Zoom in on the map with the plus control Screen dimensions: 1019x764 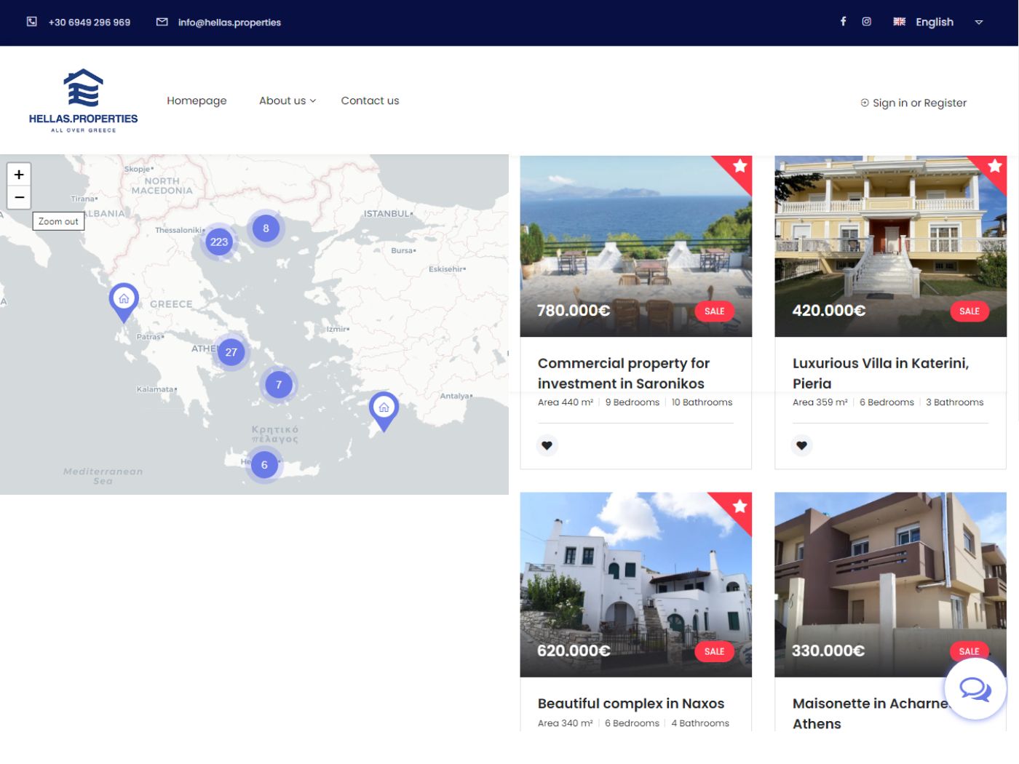pyautogui.click(x=19, y=174)
